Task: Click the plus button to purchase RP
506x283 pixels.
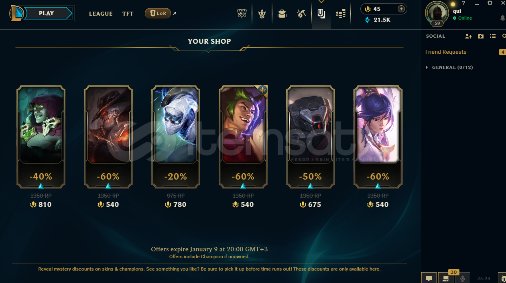Action: click(x=401, y=9)
